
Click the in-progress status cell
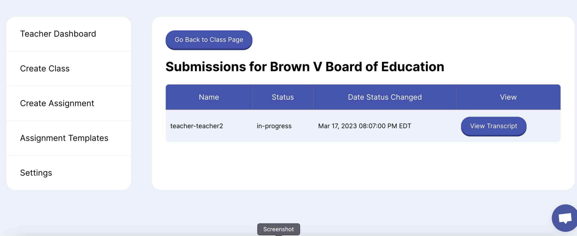coord(274,126)
